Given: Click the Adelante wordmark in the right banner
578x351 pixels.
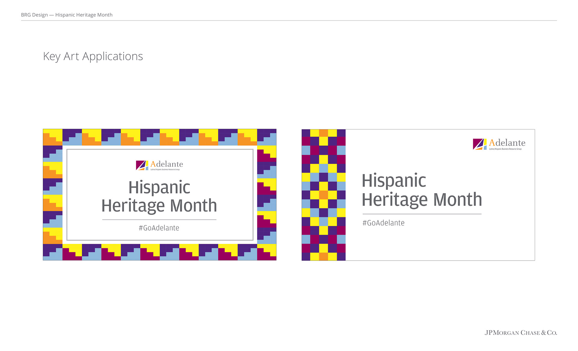Looking at the screenshot, I should [x=507, y=143].
